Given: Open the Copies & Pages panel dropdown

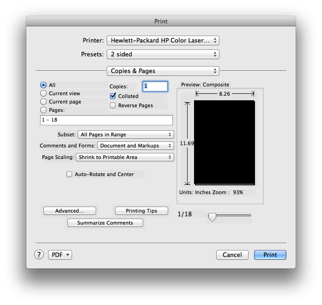Looking at the screenshot, I should 163,71.
